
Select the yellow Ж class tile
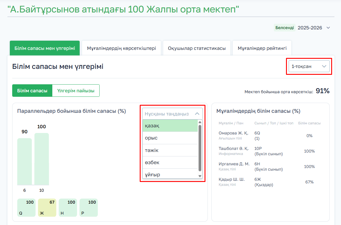pyautogui.click(x=47, y=207)
